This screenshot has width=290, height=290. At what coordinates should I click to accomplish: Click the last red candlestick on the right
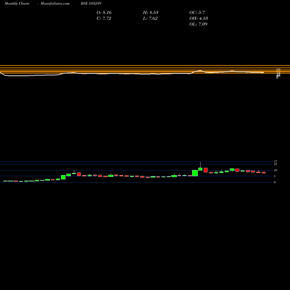coord(263,172)
